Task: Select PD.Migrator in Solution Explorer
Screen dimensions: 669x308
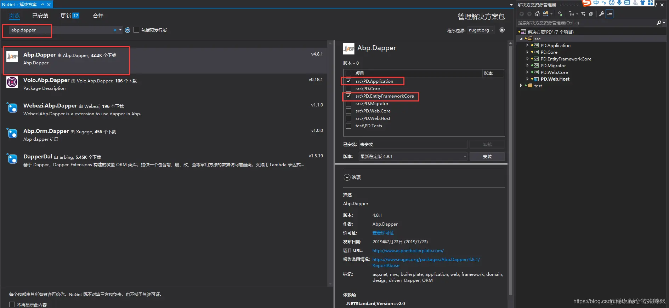Action: click(x=553, y=65)
